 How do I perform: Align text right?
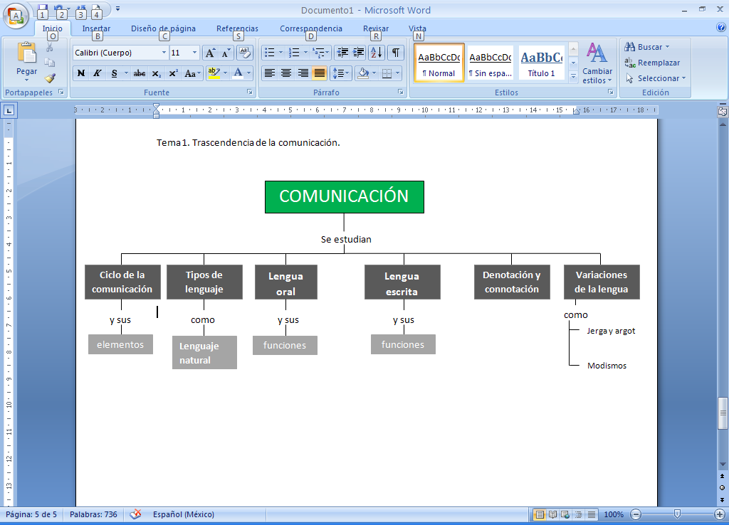pos(303,73)
